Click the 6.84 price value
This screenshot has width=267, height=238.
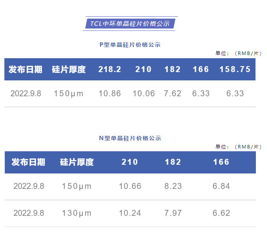pos(221,186)
